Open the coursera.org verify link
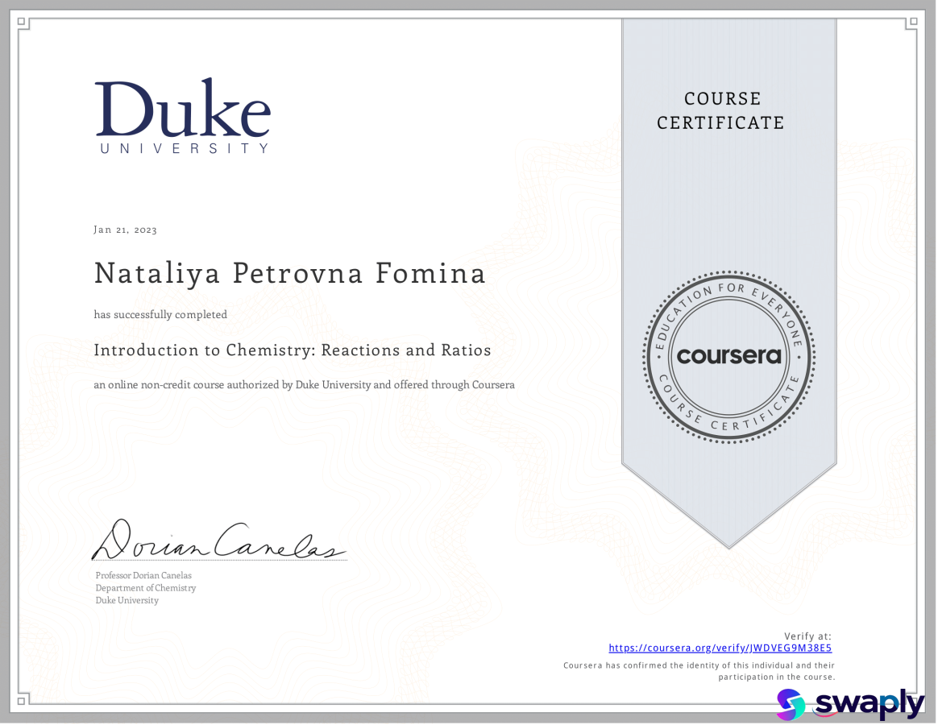Image resolution: width=938 pixels, height=725 pixels. (x=720, y=648)
